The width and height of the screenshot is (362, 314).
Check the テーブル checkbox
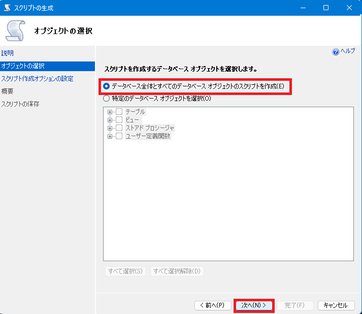(119, 112)
